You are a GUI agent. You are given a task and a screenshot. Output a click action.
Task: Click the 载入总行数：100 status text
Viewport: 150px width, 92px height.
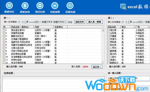(x=117, y=66)
